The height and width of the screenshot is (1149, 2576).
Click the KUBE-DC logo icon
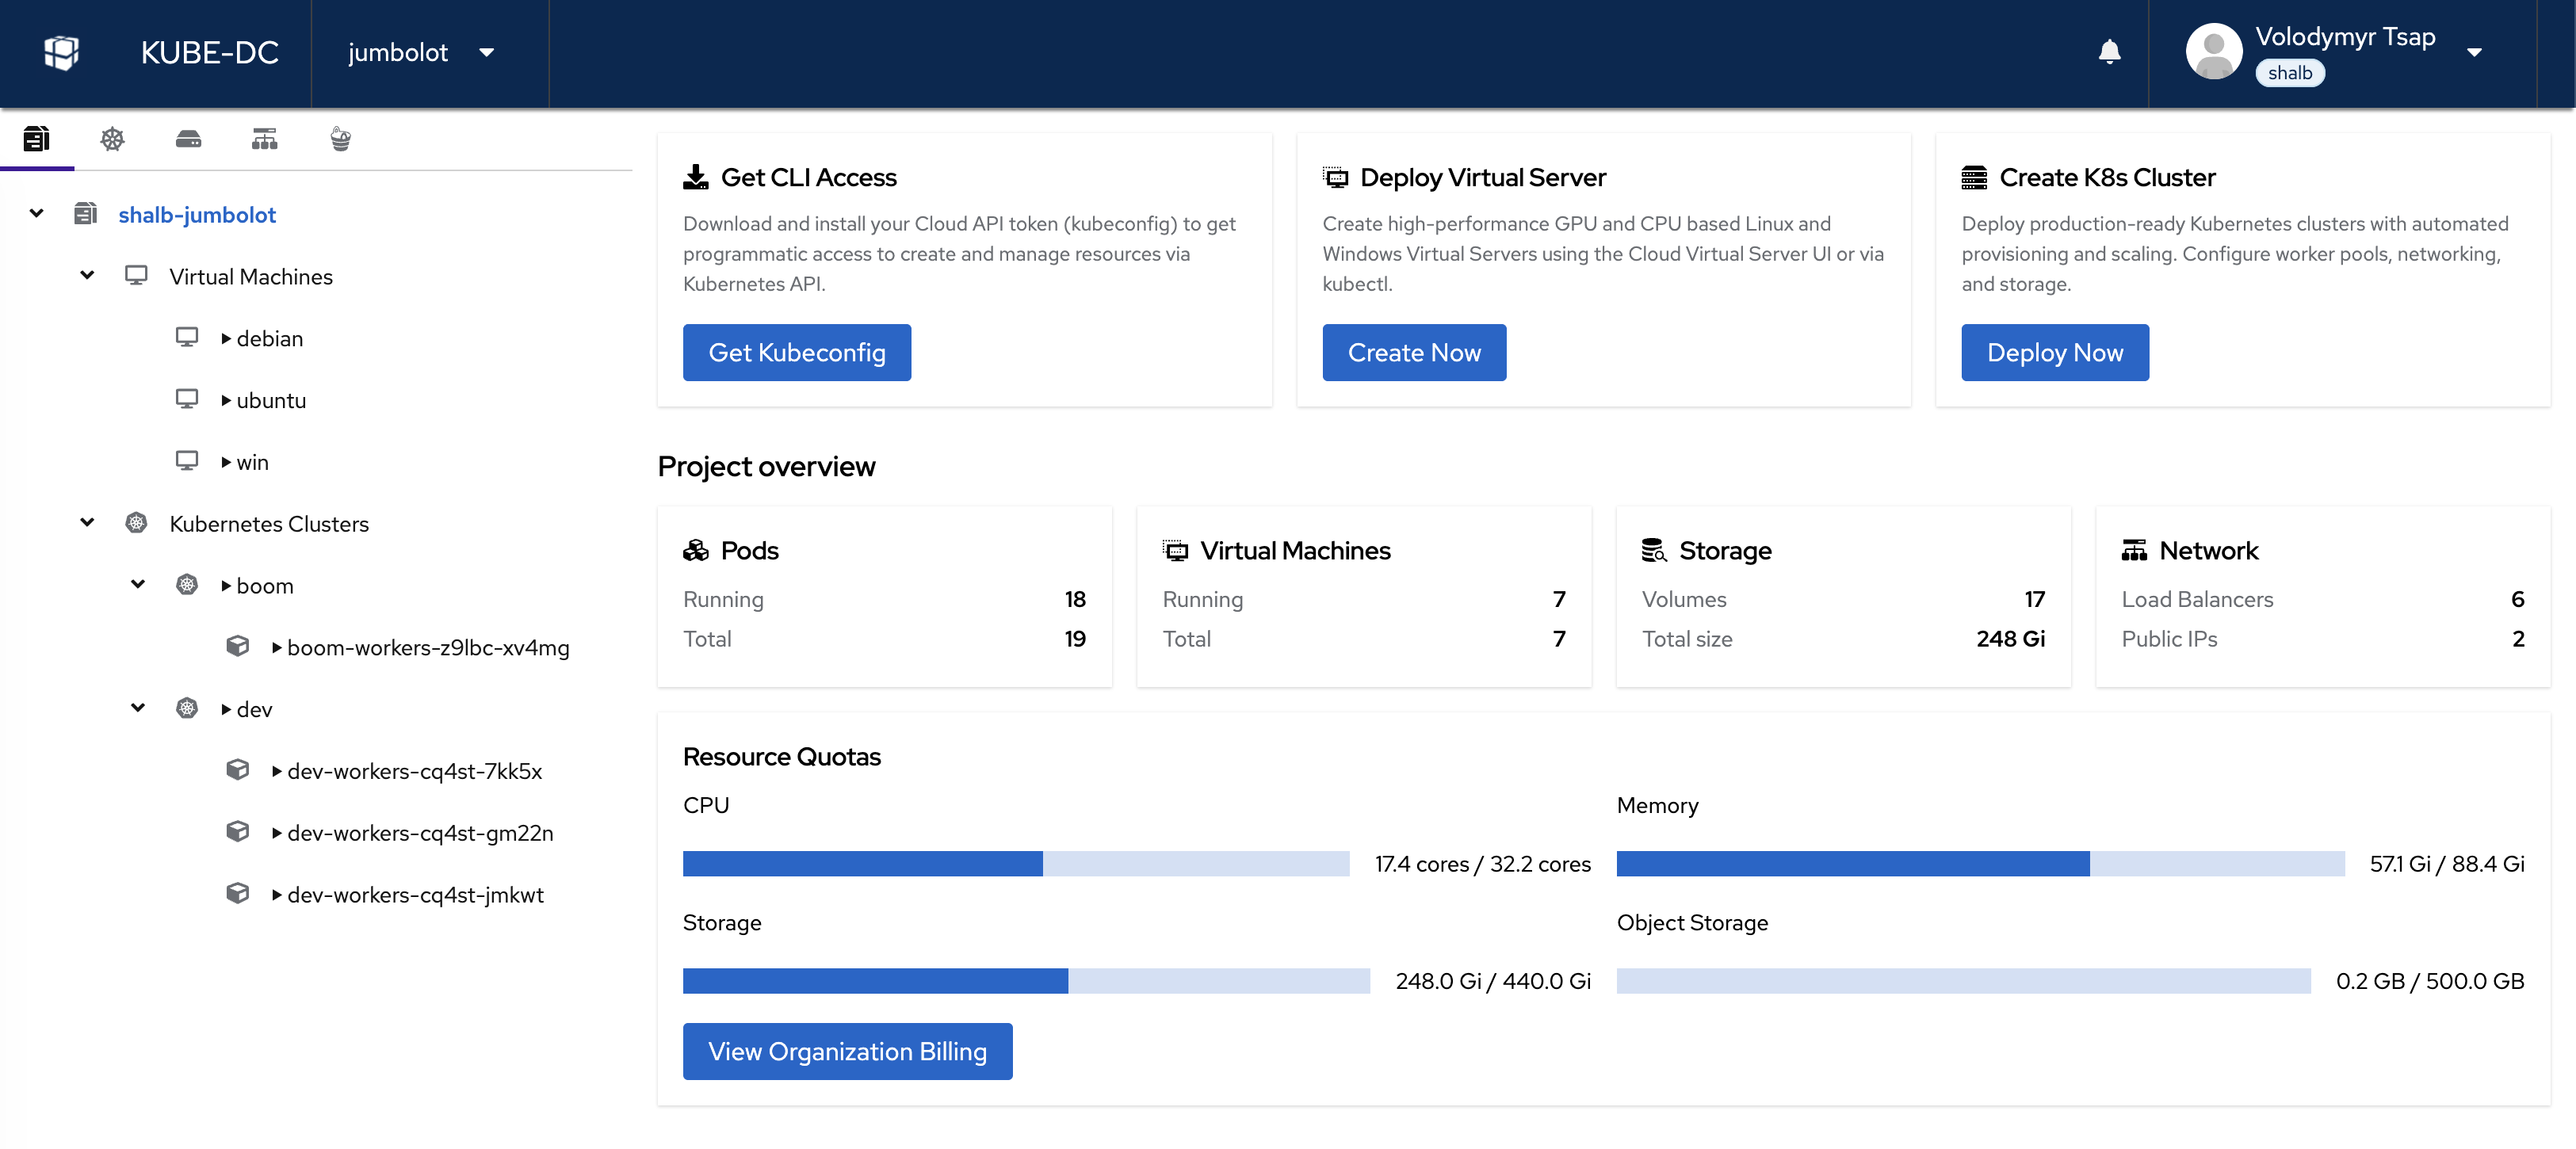(x=61, y=52)
